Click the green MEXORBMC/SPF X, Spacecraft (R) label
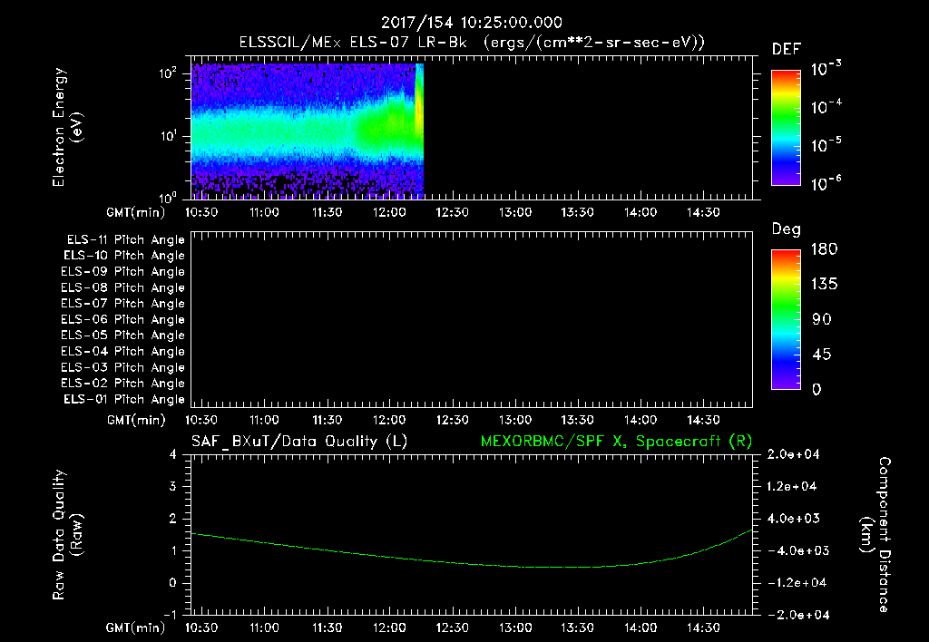 coord(616,442)
